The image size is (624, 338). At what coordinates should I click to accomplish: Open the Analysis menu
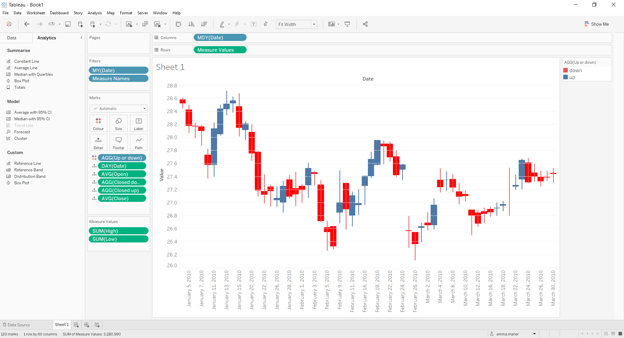(x=94, y=13)
